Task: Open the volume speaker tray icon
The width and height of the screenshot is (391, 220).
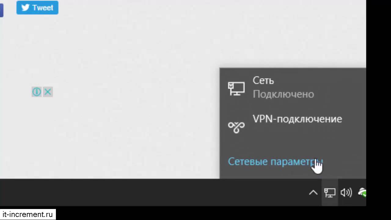Action: [x=346, y=193]
